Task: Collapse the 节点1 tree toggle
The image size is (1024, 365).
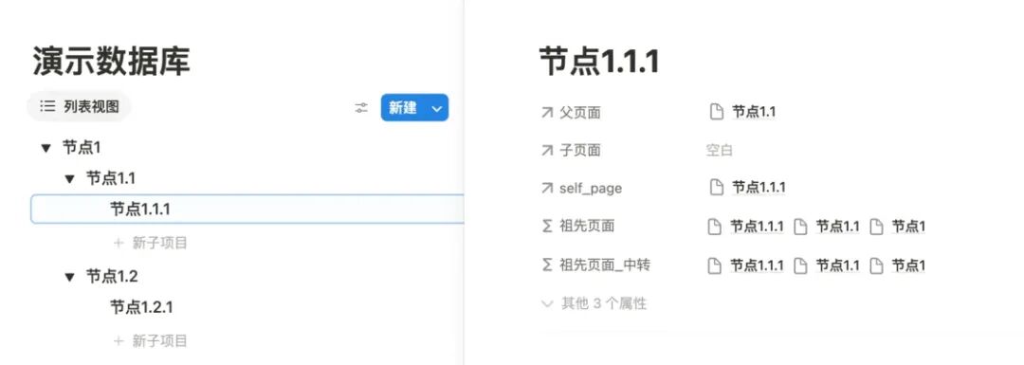Action: [x=46, y=148]
